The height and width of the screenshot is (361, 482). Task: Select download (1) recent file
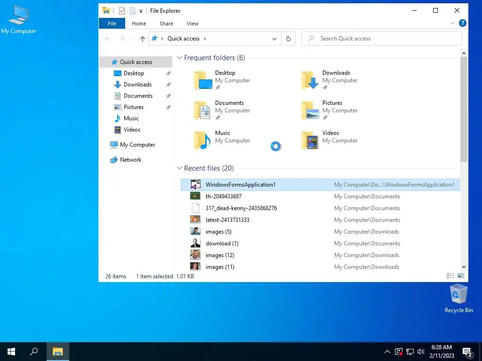point(320,243)
